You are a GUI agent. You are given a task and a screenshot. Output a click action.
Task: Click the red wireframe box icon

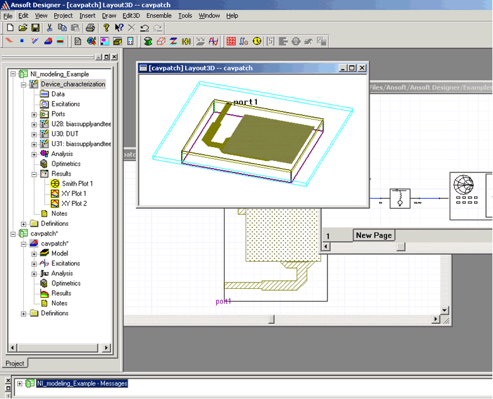[x=161, y=41]
